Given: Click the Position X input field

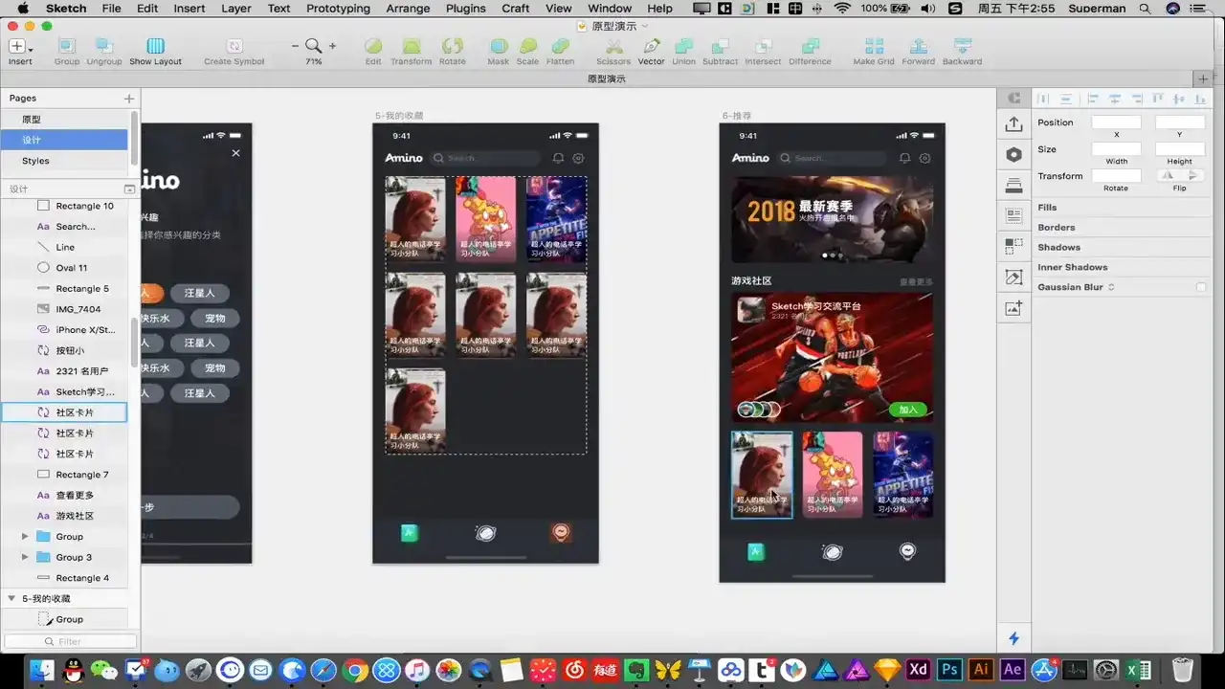Looking at the screenshot, I should (1116, 122).
